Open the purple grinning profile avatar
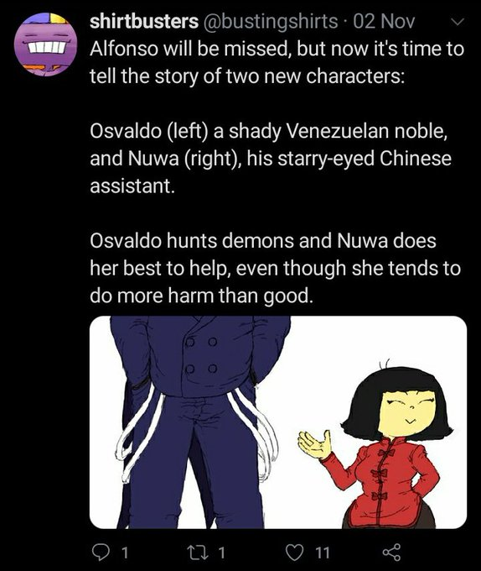 [x=46, y=45]
